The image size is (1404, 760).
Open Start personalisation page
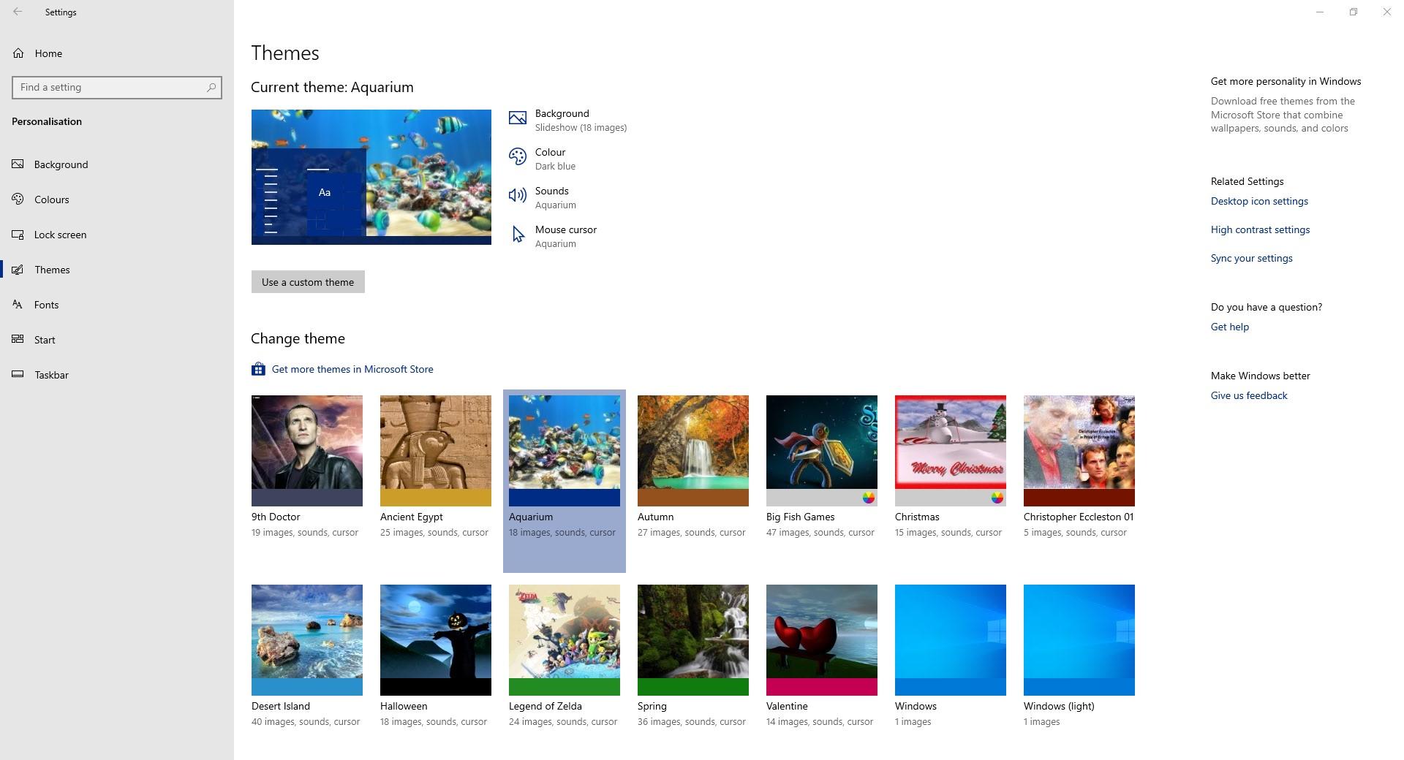click(117, 340)
